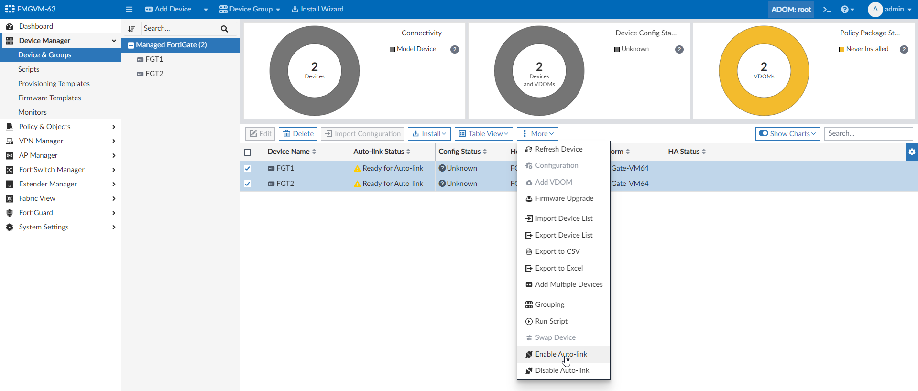Check the select-all header checkbox
Screen dimensions: 918x391
click(x=247, y=152)
